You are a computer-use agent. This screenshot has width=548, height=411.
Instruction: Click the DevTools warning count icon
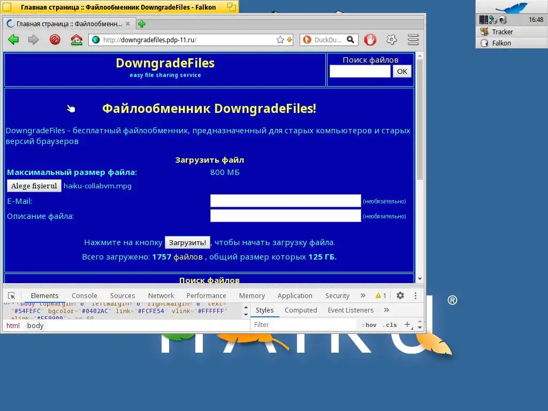pyautogui.click(x=380, y=295)
